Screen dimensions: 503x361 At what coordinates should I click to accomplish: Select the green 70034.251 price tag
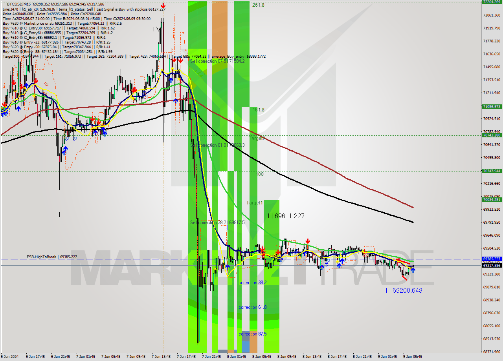(x=491, y=200)
